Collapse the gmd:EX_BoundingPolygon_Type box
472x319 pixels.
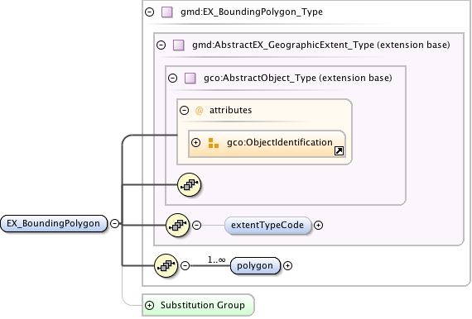150,12
